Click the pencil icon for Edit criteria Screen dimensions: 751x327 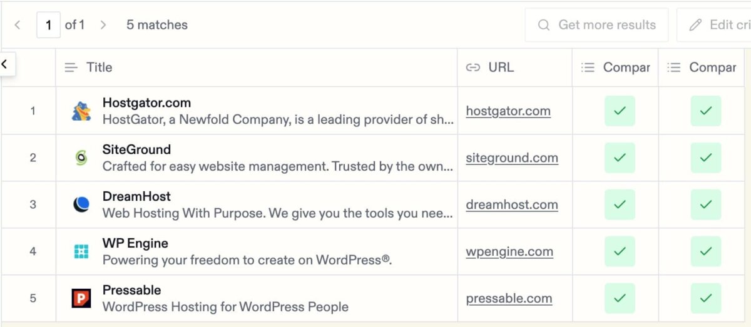coord(695,25)
